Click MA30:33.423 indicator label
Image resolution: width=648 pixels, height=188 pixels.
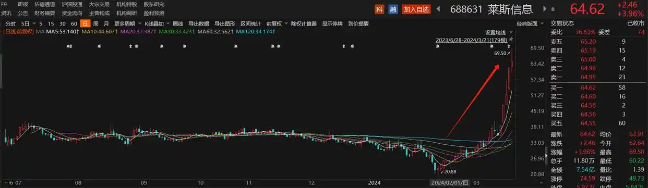(x=177, y=32)
